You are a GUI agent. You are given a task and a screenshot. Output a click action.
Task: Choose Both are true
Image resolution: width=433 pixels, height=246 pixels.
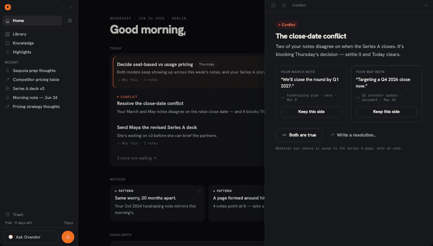(299, 135)
